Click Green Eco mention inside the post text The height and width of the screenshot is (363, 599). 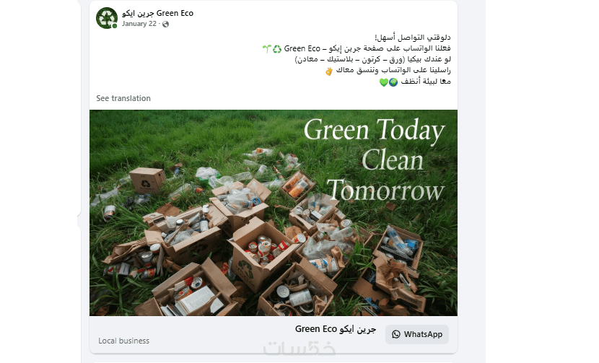[x=302, y=48]
